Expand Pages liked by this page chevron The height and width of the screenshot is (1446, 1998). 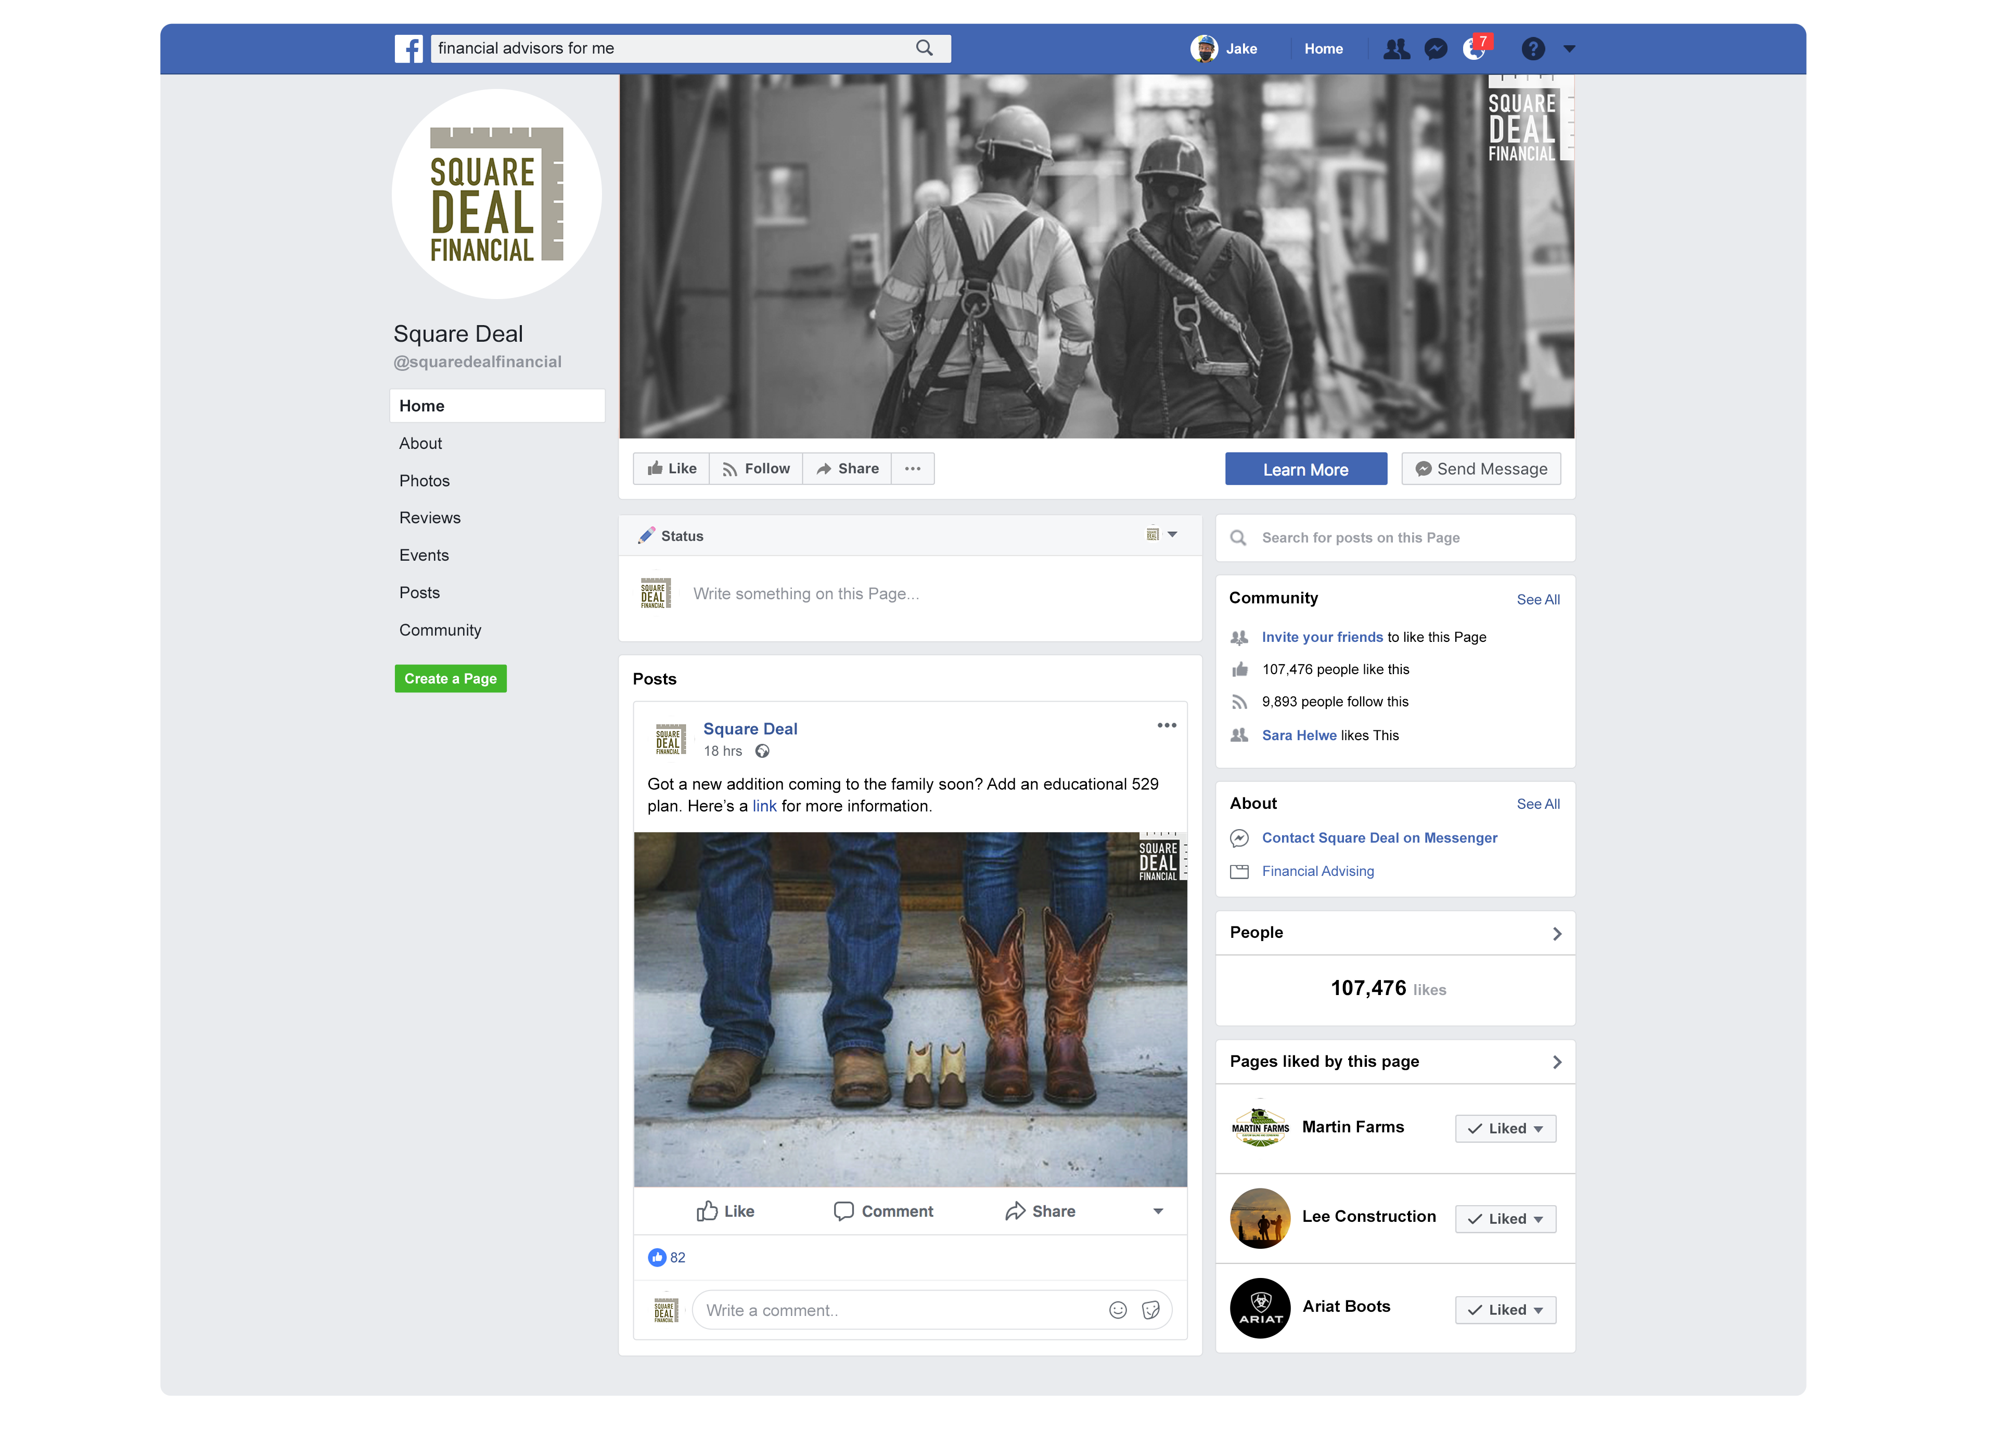[x=1557, y=1063]
